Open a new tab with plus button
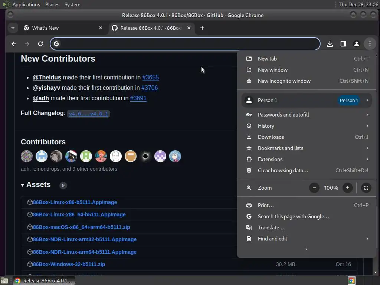Screen dimensions: 380x285 click(x=202, y=28)
